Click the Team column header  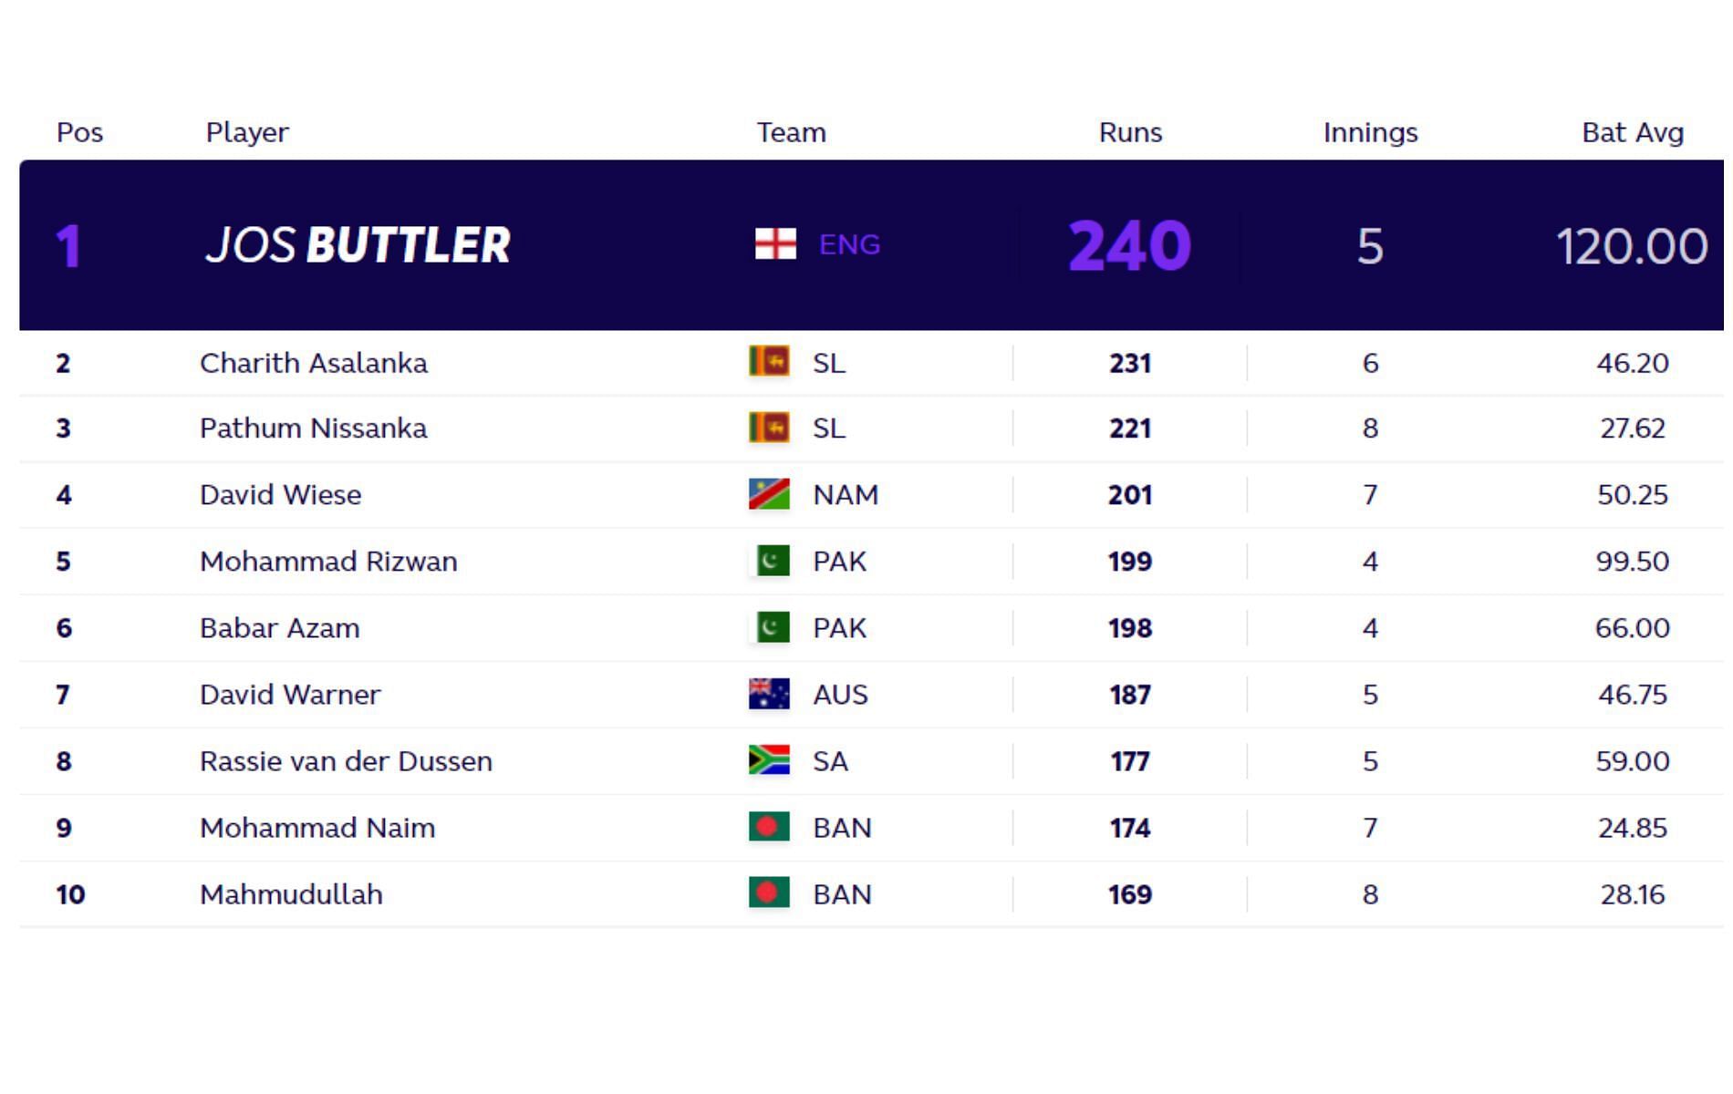(791, 133)
